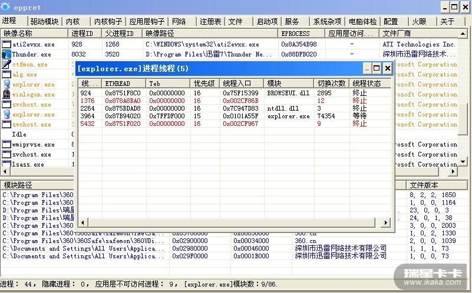Open the 驱动模块 tab
The image size is (472, 293).
pyautogui.click(x=44, y=22)
